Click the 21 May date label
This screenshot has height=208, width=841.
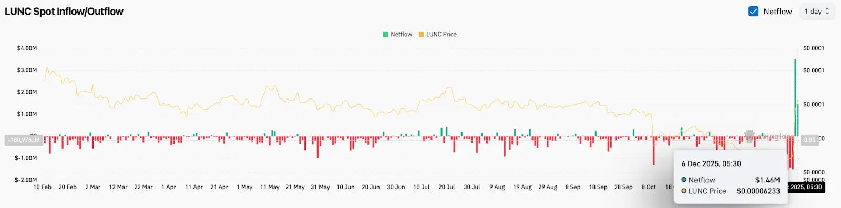click(295, 187)
